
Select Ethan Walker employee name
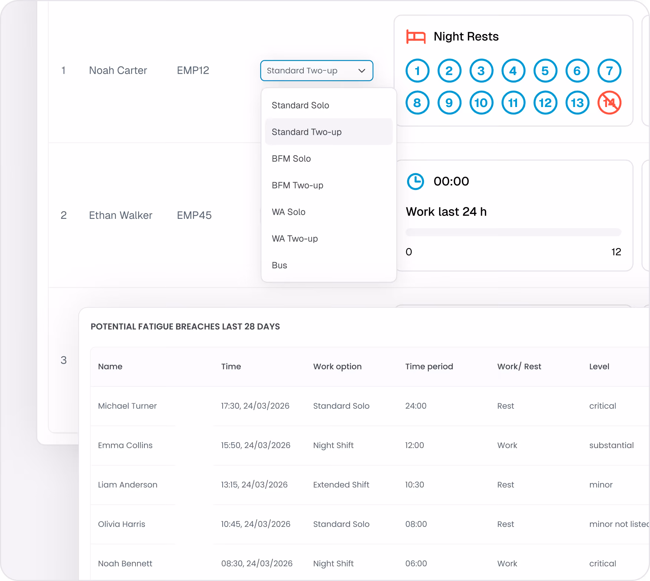pos(121,215)
